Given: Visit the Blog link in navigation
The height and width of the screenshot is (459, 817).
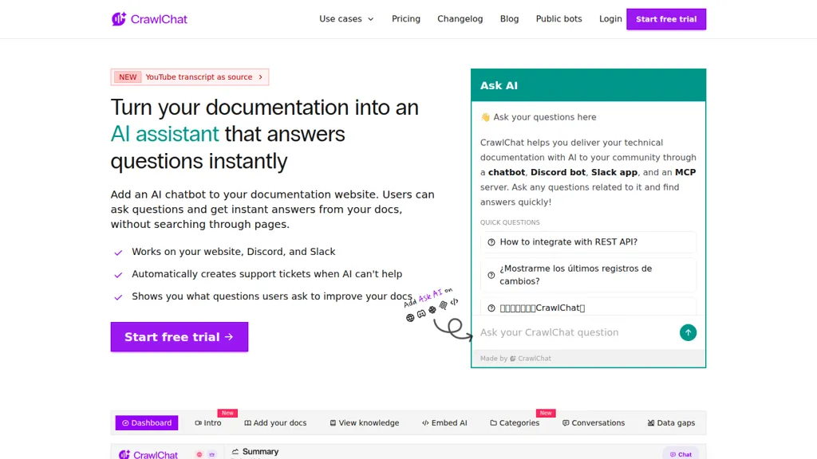Looking at the screenshot, I should 509,19.
